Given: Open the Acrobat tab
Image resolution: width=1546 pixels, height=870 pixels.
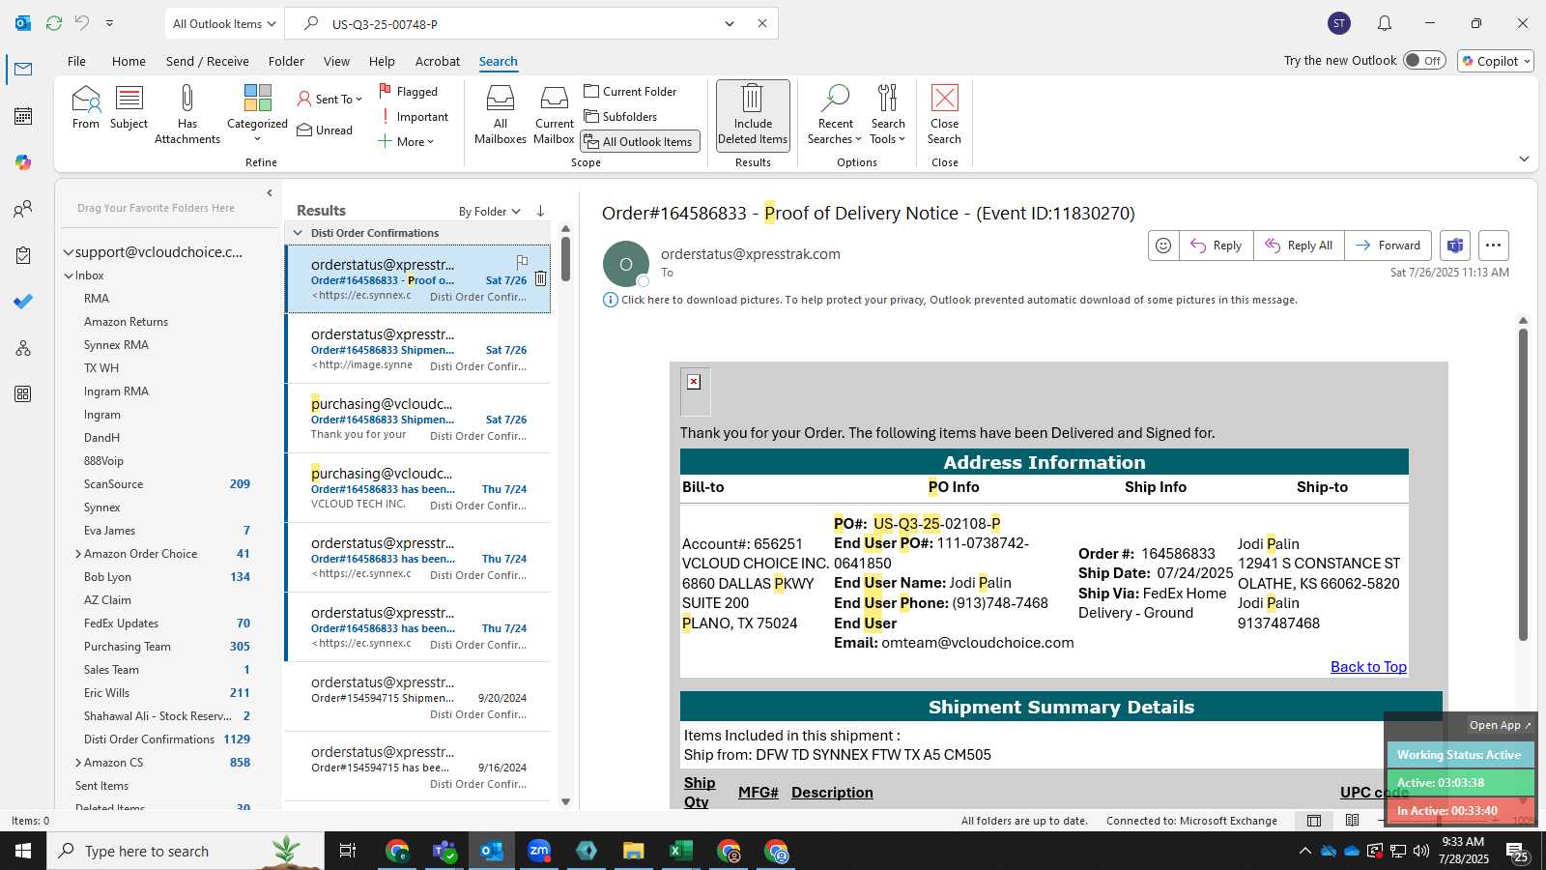Looking at the screenshot, I should [x=438, y=61].
